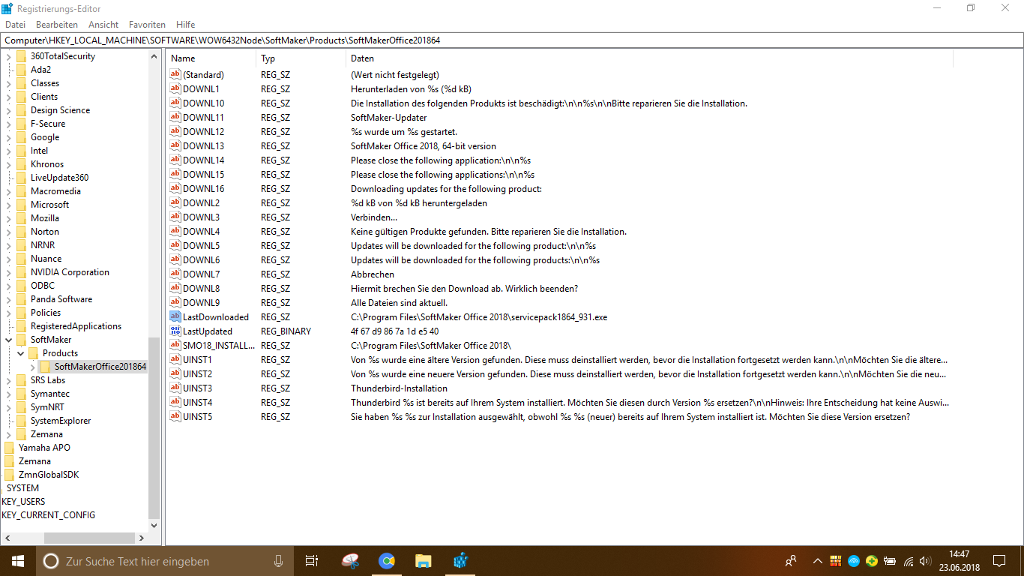Click the string icon of DOWNL13
The image size is (1024, 576).
(x=175, y=145)
